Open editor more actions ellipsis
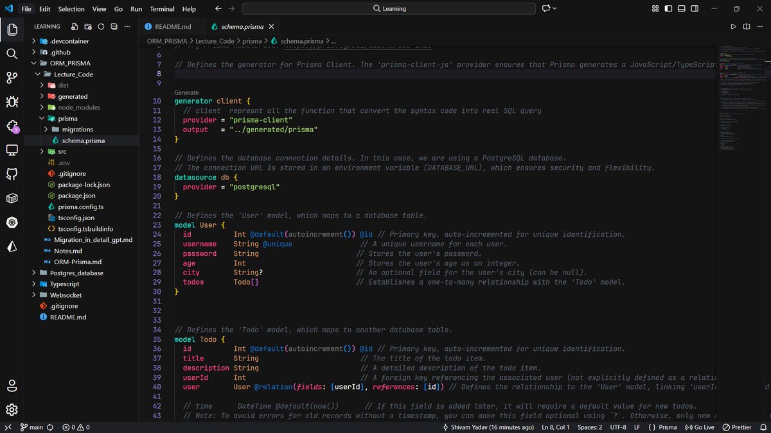The height and width of the screenshot is (433, 771). coord(760,27)
